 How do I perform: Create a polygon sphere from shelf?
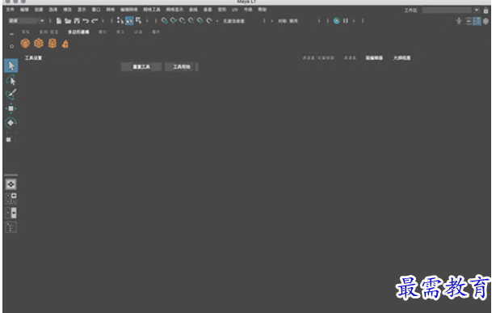[x=25, y=43]
